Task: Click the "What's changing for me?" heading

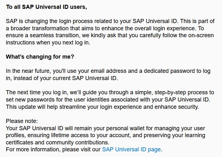Action: [38, 57]
